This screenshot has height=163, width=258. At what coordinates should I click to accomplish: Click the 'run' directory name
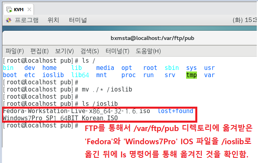[x=149, y=75]
